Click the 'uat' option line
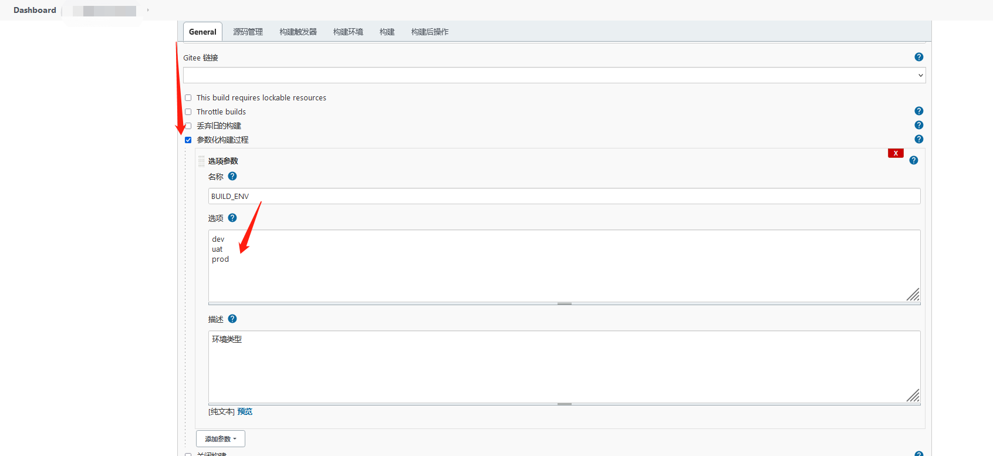The width and height of the screenshot is (993, 456). click(x=217, y=249)
